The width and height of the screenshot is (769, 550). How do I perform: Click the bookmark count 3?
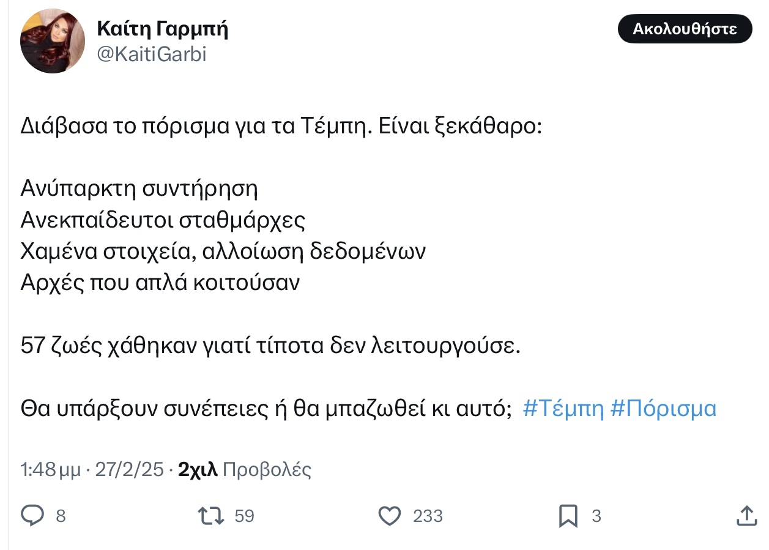[x=596, y=516]
